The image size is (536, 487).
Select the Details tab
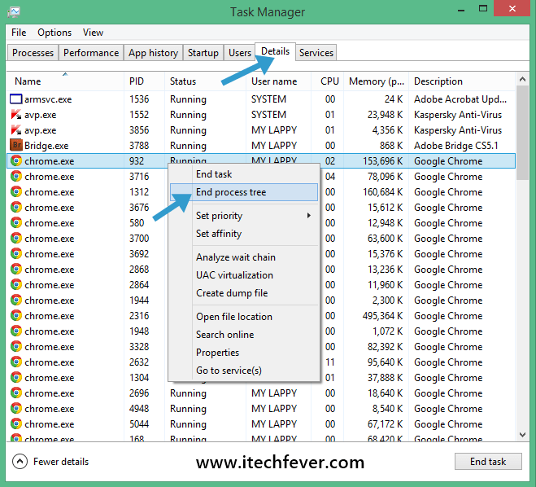point(275,51)
